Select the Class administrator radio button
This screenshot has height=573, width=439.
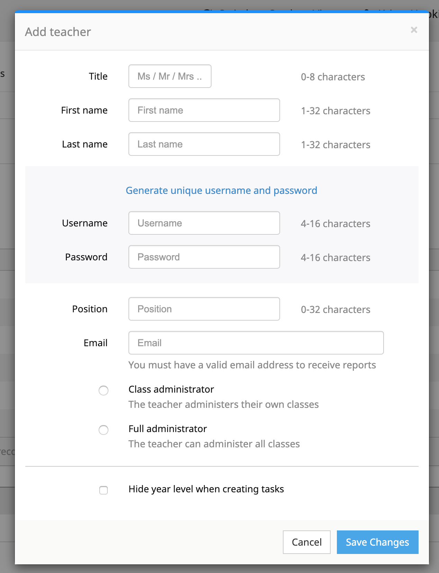tap(104, 391)
